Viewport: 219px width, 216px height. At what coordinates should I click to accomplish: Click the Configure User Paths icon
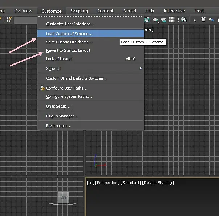click(x=42, y=88)
